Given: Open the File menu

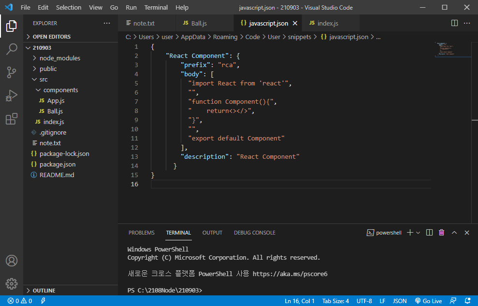Looking at the screenshot, I should (x=25, y=7).
